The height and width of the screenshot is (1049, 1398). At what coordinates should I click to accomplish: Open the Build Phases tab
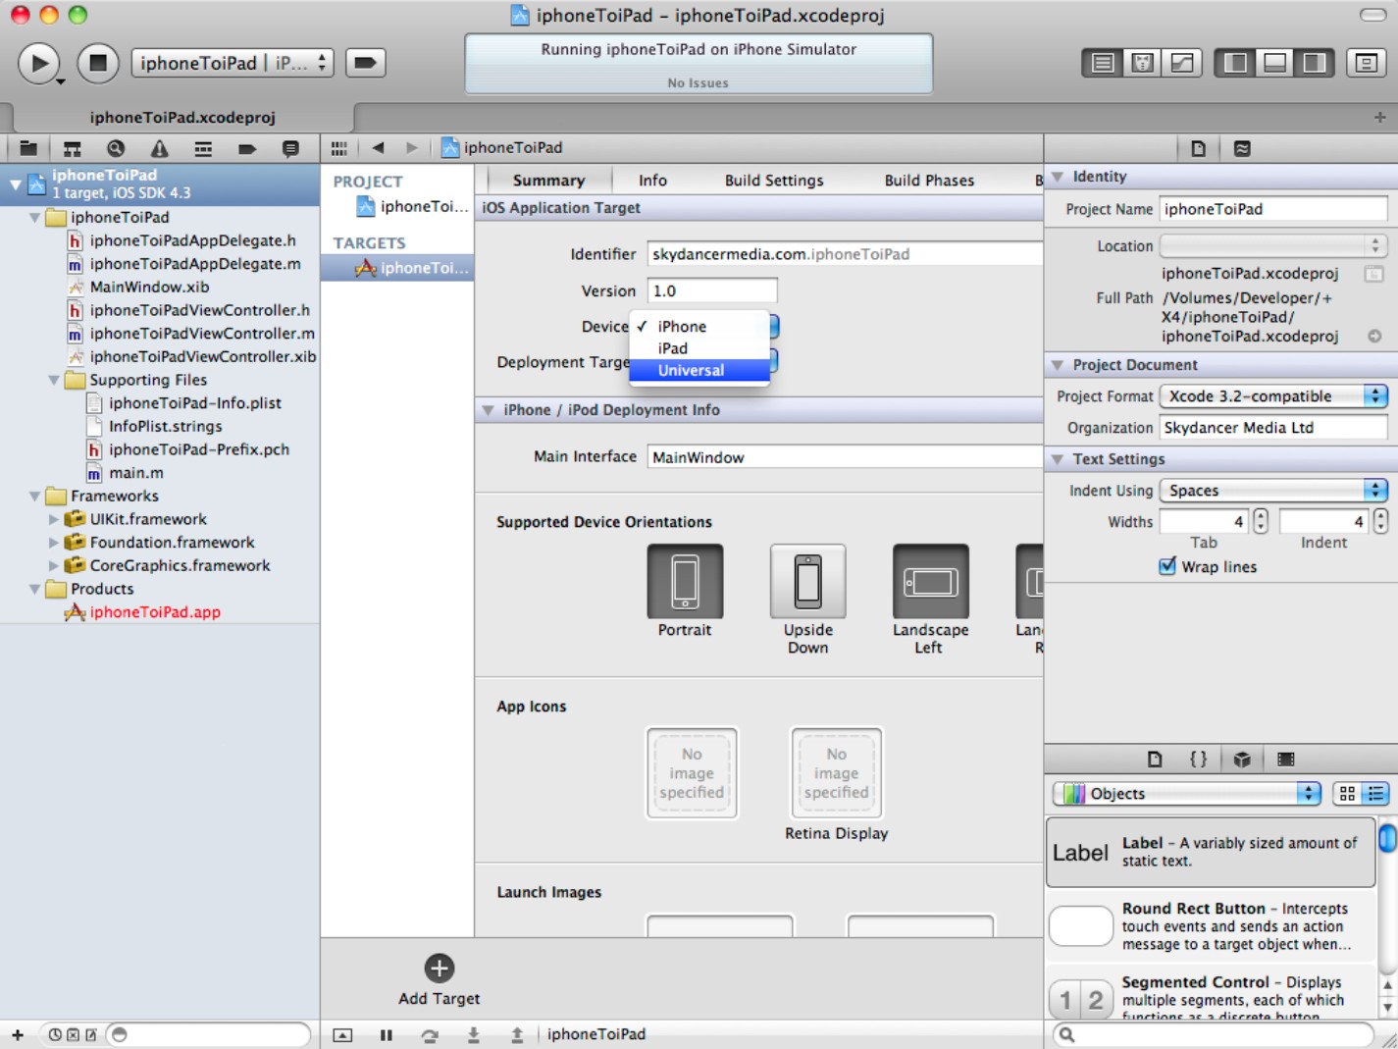tap(929, 181)
